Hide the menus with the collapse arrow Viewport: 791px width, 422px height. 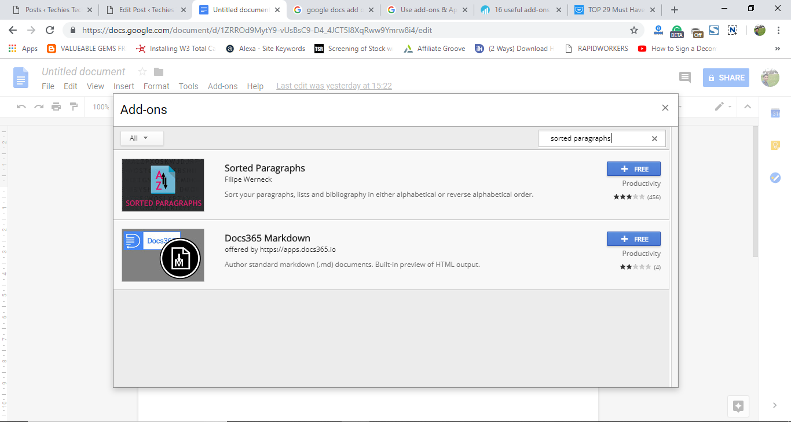point(748,107)
